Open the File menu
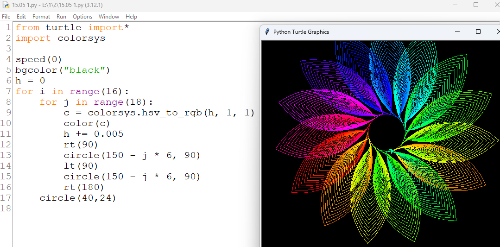 [x=6, y=17]
